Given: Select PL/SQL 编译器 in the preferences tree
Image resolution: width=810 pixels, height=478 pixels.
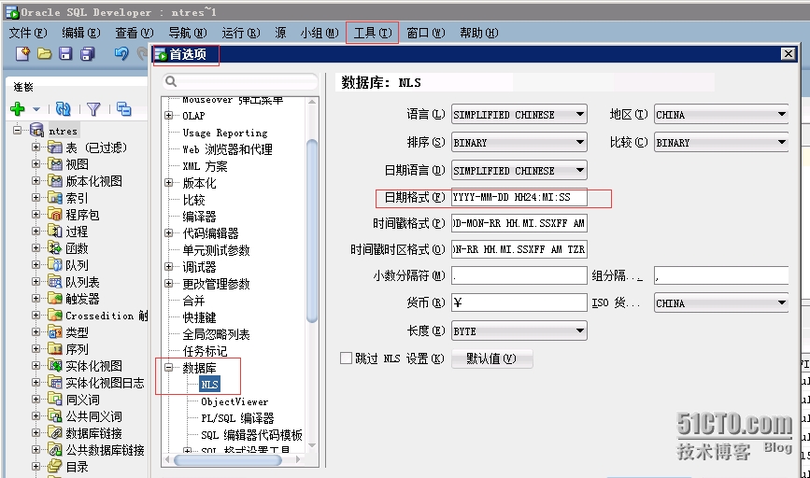Looking at the screenshot, I should coord(237,418).
